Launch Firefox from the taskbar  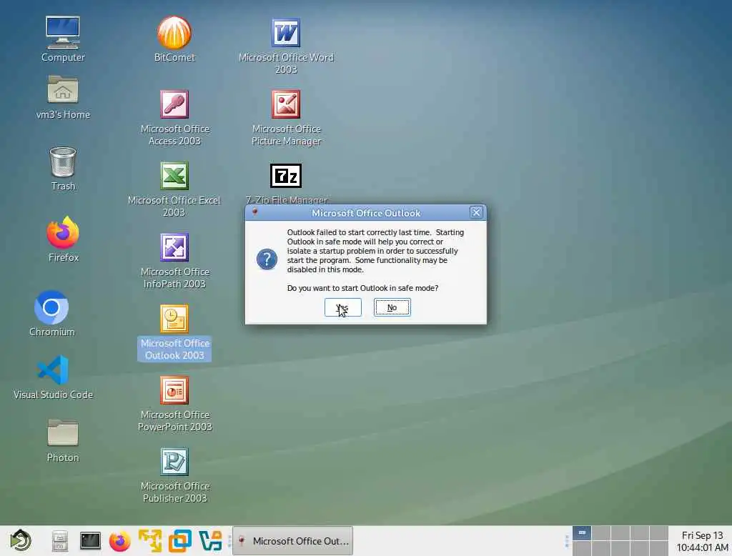(x=120, y=541)
